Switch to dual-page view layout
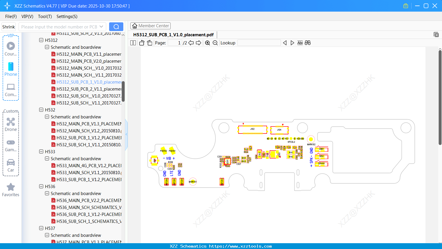The width and height of the screenshot is (442, 249). point(133,43)
